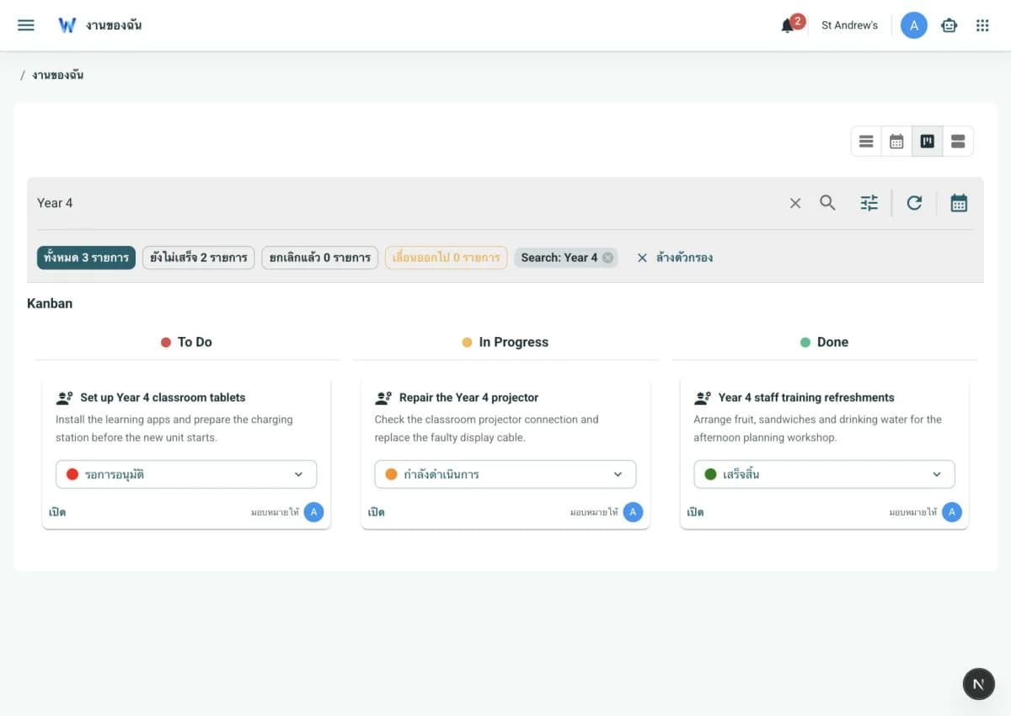Click assignee icon on Set up Year 4 classroom tablets
This screenshot has height=716, width=1011.
(x=65, y=398)
